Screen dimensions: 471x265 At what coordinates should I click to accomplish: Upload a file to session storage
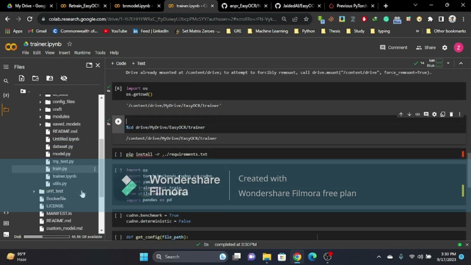click(21, 78)
